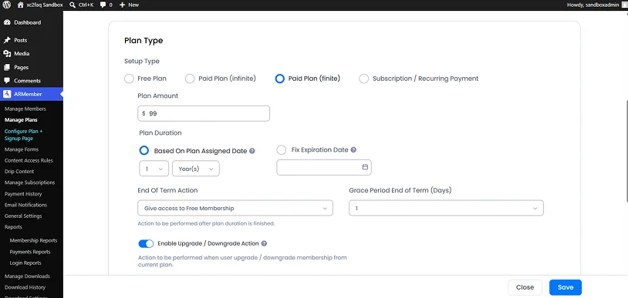
Task: Disable the Upgrade / Downgrade Action toggle
Action: click(146, 243)
